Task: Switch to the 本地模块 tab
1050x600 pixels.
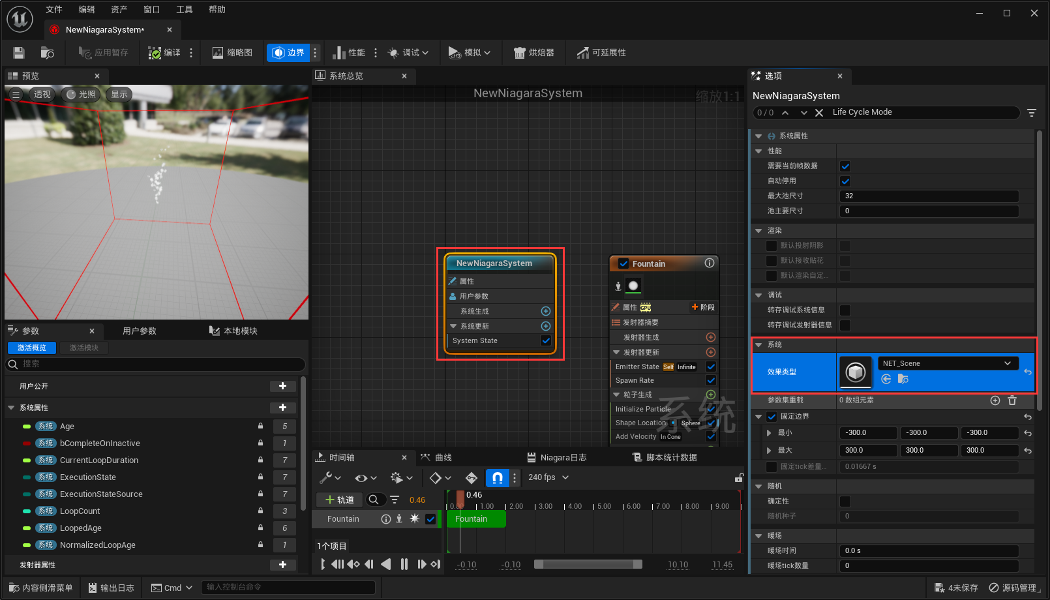Action: coord(233,331)
